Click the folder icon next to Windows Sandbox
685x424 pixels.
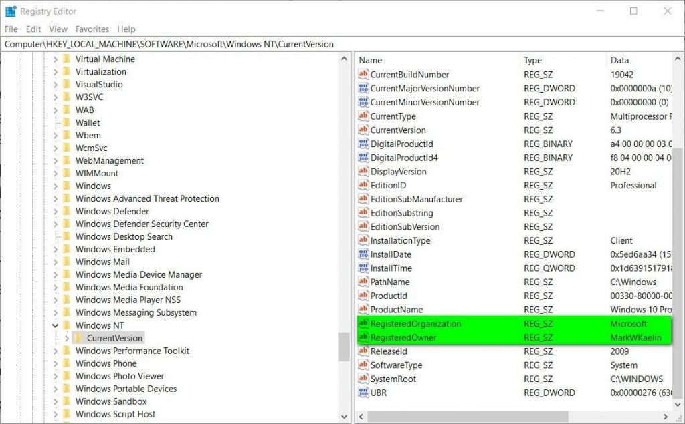(66, 401)
